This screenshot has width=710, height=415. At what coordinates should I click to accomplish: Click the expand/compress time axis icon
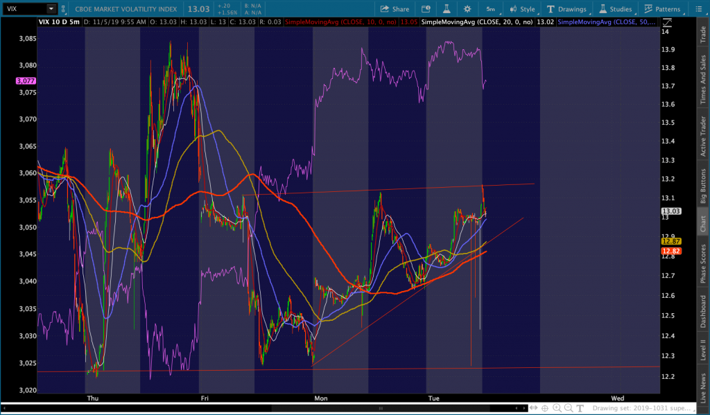click(533, 408)
